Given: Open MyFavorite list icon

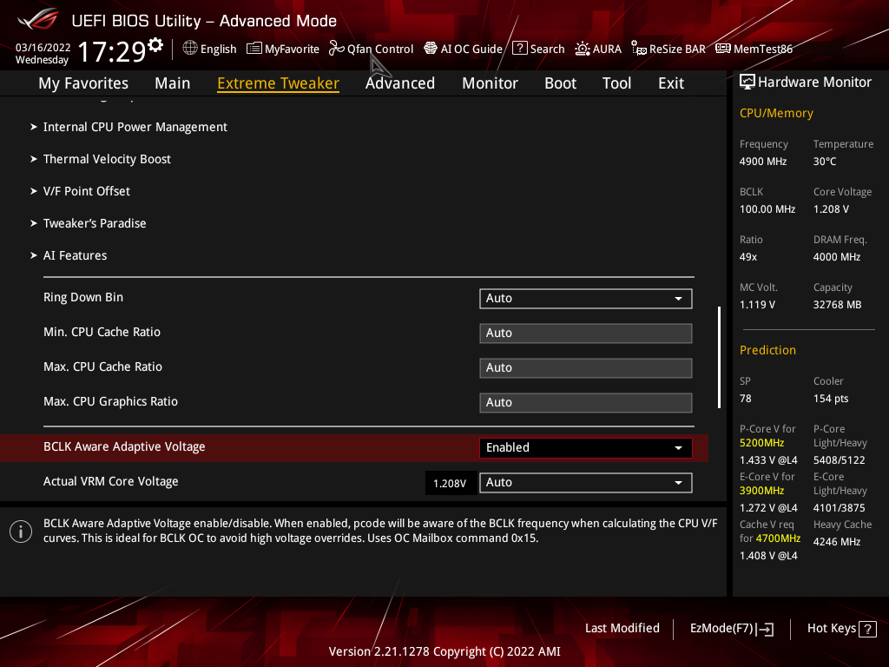Looking at the screenshot, I should pos(254,49).
